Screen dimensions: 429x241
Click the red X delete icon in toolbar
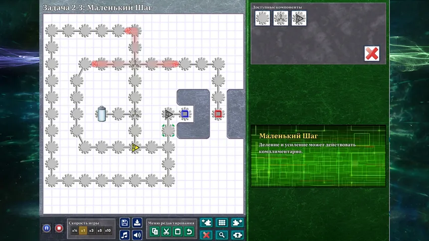pyautogui.click(x=207, y=235)
